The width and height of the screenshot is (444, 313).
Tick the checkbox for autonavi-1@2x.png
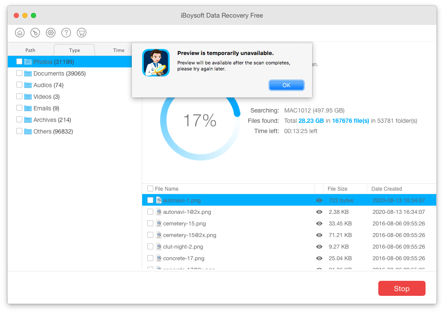tap(150, 212)
